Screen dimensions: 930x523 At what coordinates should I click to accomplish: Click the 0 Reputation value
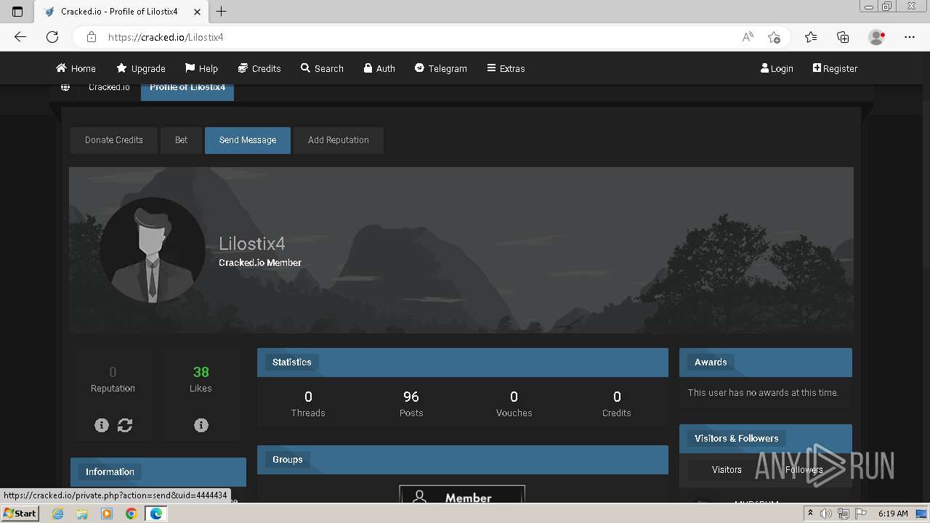click(113, 372)
